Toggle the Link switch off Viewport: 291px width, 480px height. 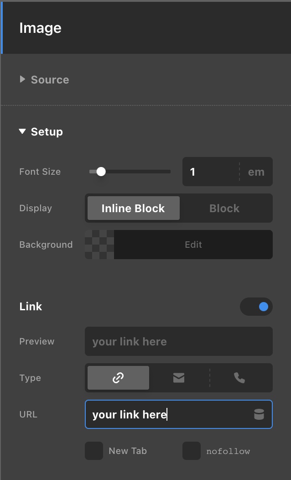pyautogui.click(x=256, y=307)
